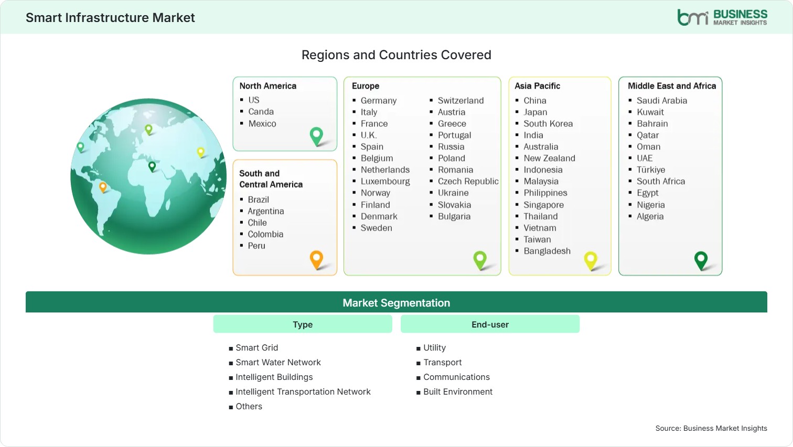
Task: Click the green pin over North America on globe
Action: [80, 147]
